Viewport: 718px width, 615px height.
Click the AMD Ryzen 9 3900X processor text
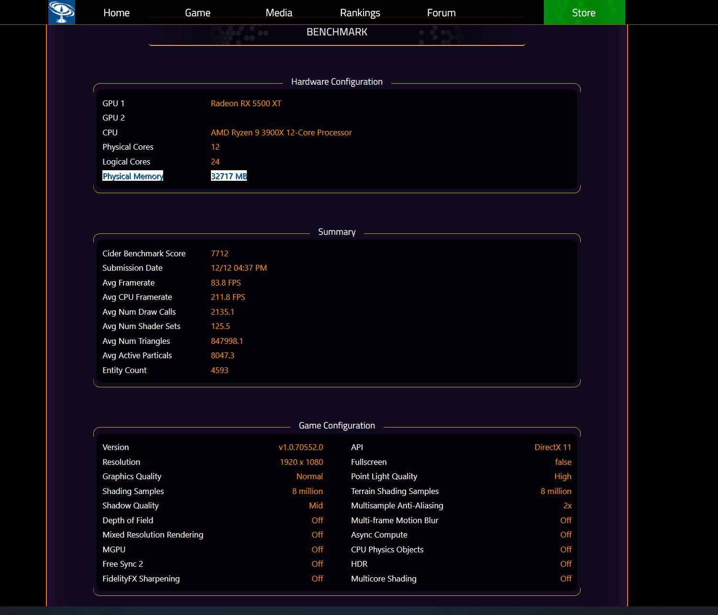pyautogui.click(x=281, y=132)
